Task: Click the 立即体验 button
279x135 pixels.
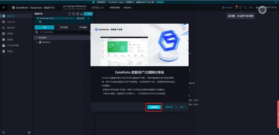Action: pyautogui.click(x=154, y=107)
